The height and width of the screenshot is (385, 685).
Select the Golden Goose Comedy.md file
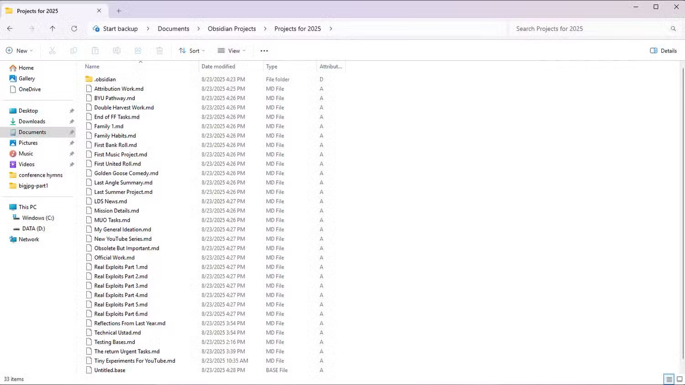pos(126,173)
